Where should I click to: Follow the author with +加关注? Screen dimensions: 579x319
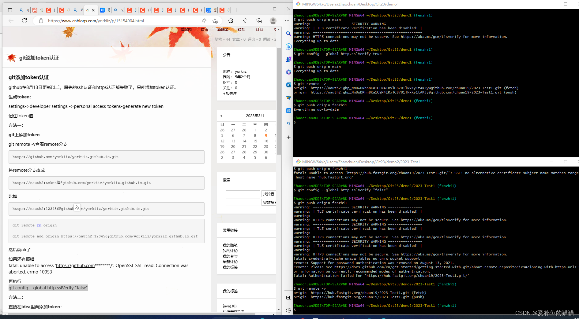(230, 94)
